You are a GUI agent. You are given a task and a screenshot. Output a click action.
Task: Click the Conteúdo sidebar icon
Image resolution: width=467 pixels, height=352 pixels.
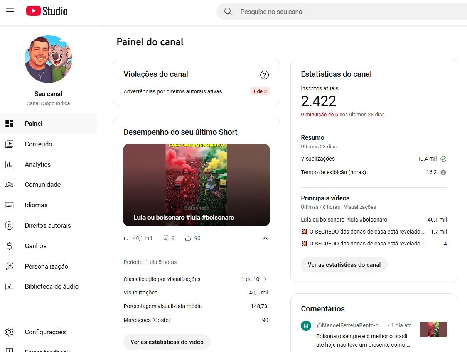coord(9,144)
